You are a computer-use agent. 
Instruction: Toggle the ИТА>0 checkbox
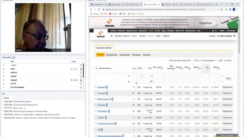193,61
